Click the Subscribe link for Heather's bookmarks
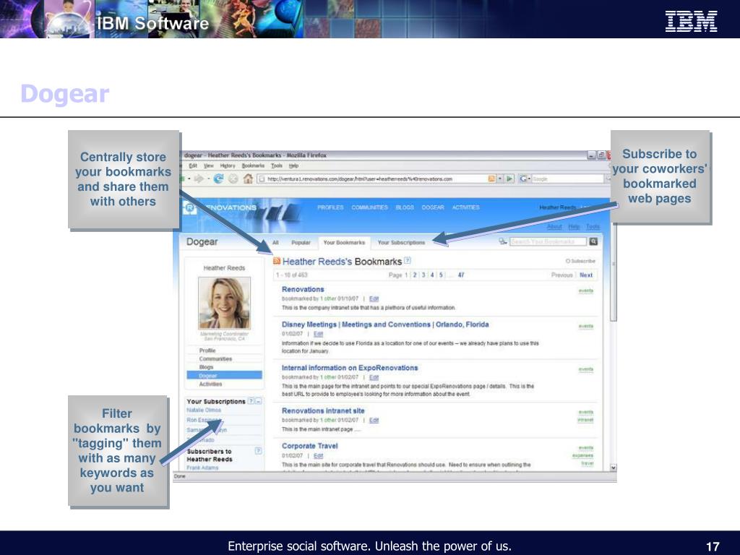The height and width of the screenshot is (555, 740). coord(580,261)
